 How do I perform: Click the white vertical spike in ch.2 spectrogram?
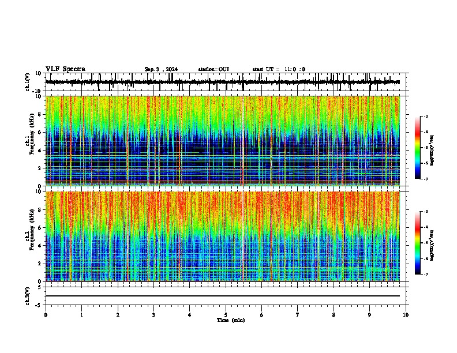point(242,236)
